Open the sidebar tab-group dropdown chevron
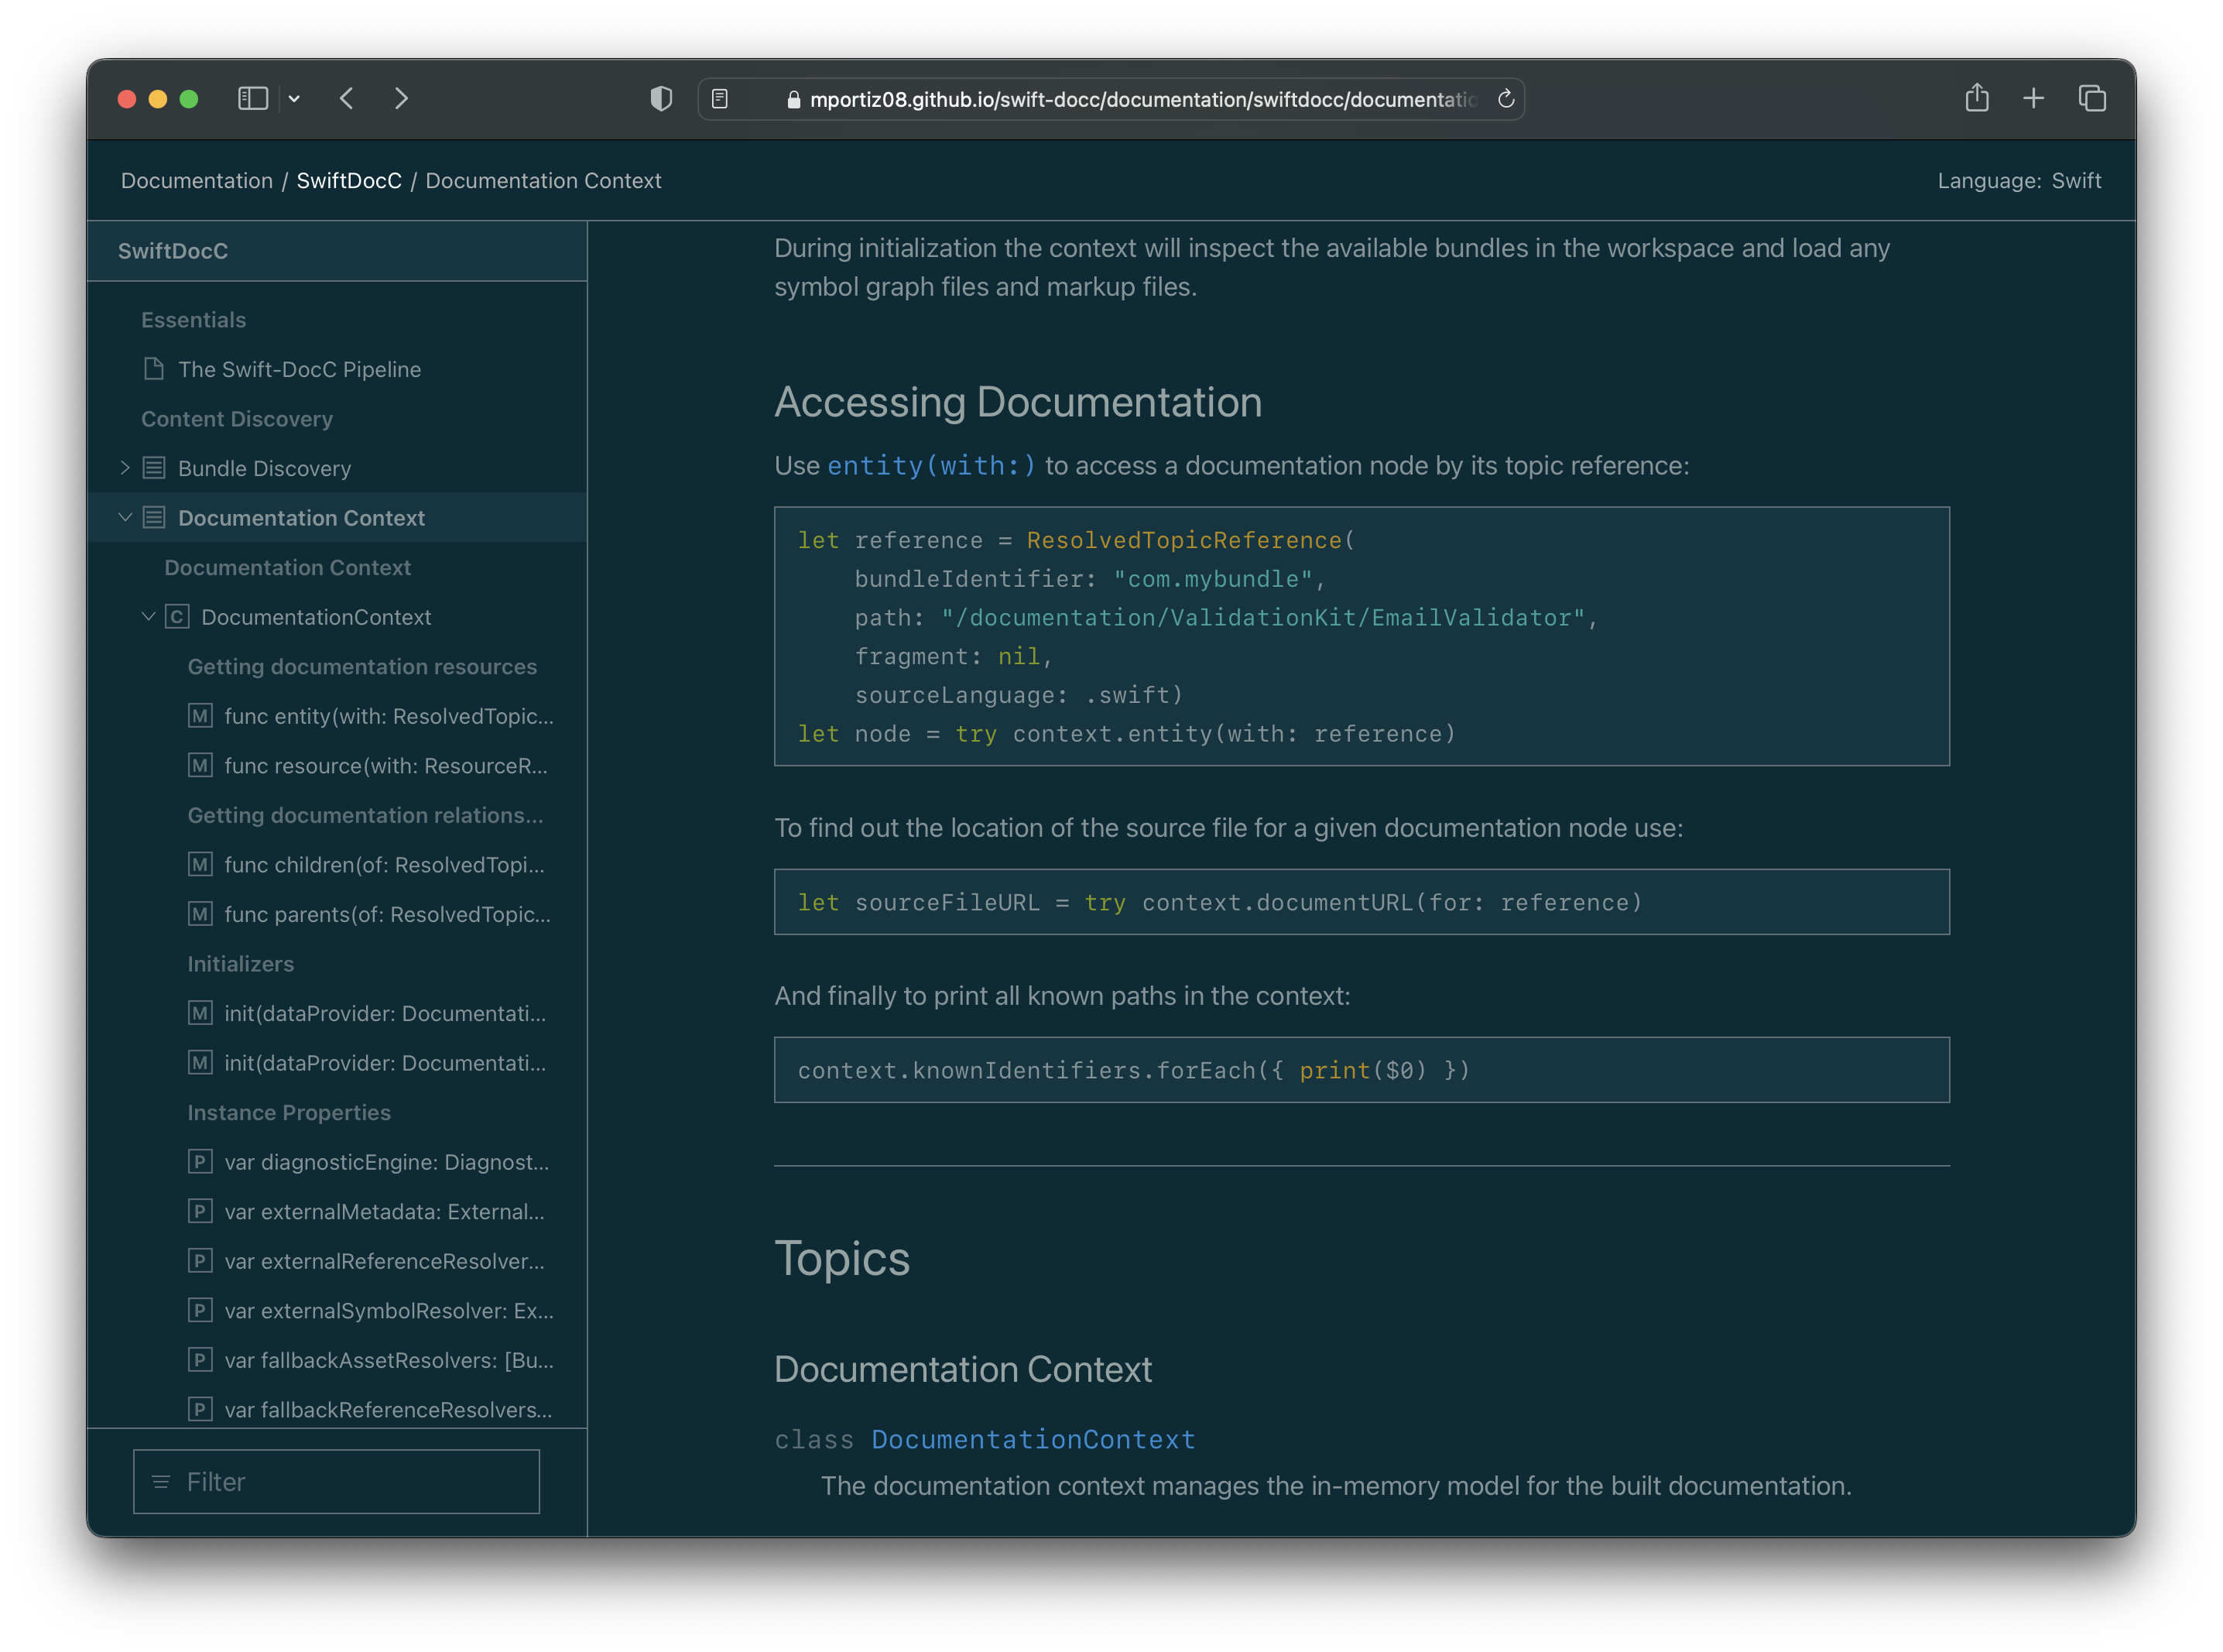2223x1652 pixels. click(294, 98)
